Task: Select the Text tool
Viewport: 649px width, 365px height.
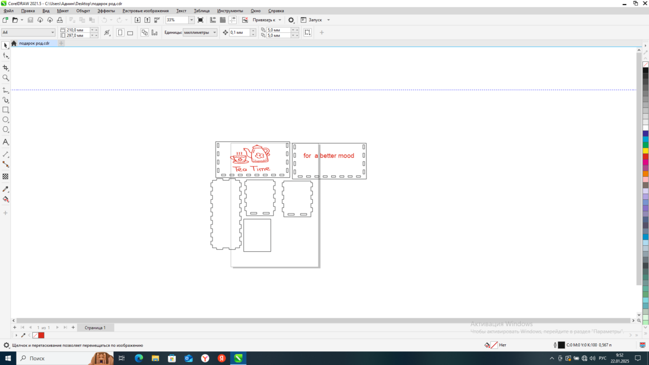Action: pyautogui.click(x=6, y=142)
